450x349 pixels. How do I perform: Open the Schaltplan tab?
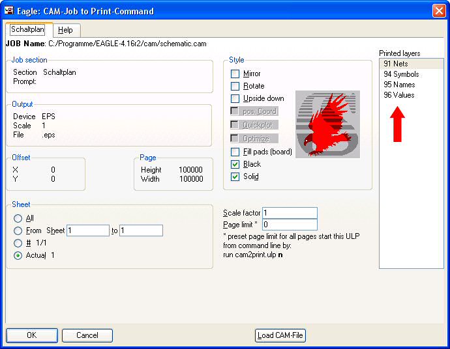tap(26, 30)
